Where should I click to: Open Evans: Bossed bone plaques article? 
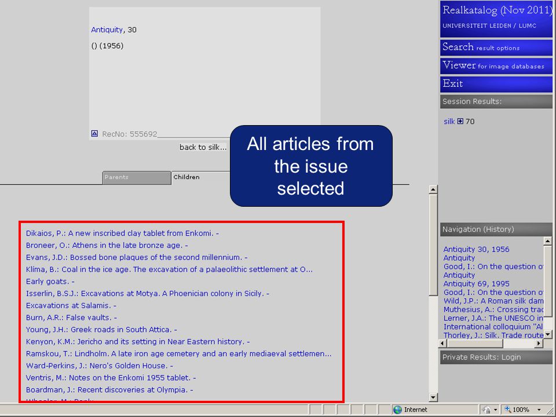137,257
